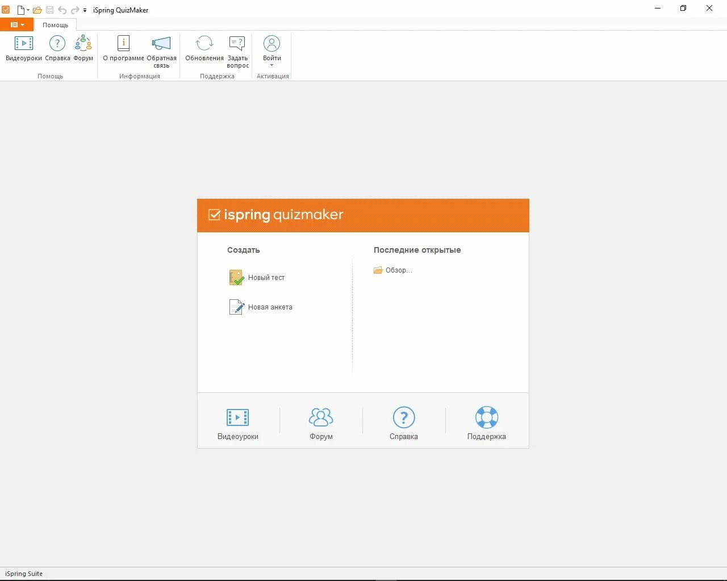Click Redo arrow in quick access toolbar
The image size is (727, 581).
coord(74,10)
